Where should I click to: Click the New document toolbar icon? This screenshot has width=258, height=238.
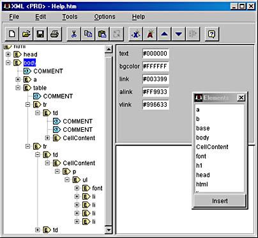[x=12, y=34]
